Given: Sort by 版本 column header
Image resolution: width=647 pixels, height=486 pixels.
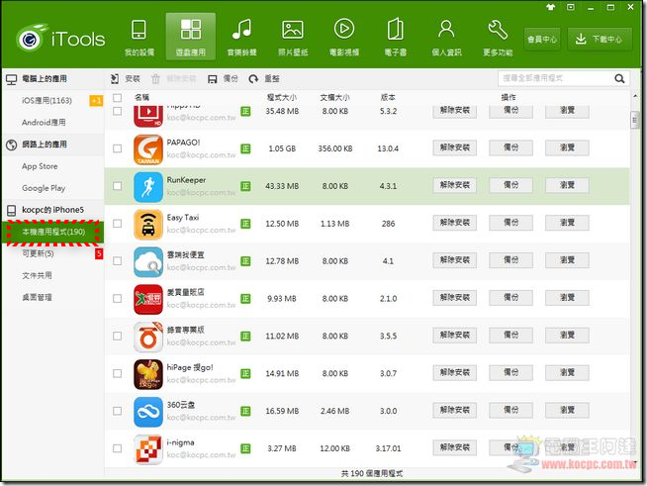Looking at the screenshot, I should click(x=388, y=98).
